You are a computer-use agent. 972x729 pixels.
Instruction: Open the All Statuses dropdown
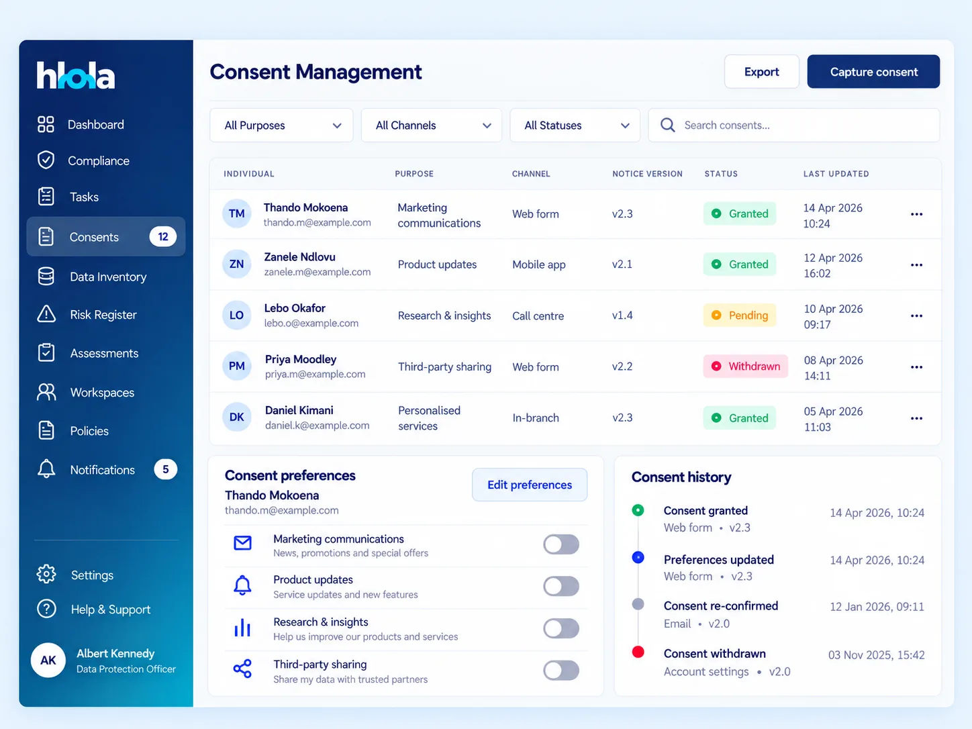click(x=575, y=126)
